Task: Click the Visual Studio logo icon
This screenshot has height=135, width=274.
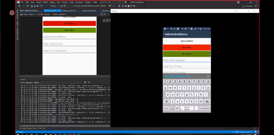Action: (x=18, y=2)
